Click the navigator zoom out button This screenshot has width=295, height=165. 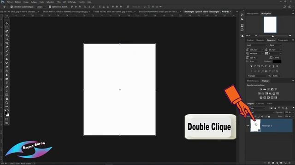click(x=256, y=36)
